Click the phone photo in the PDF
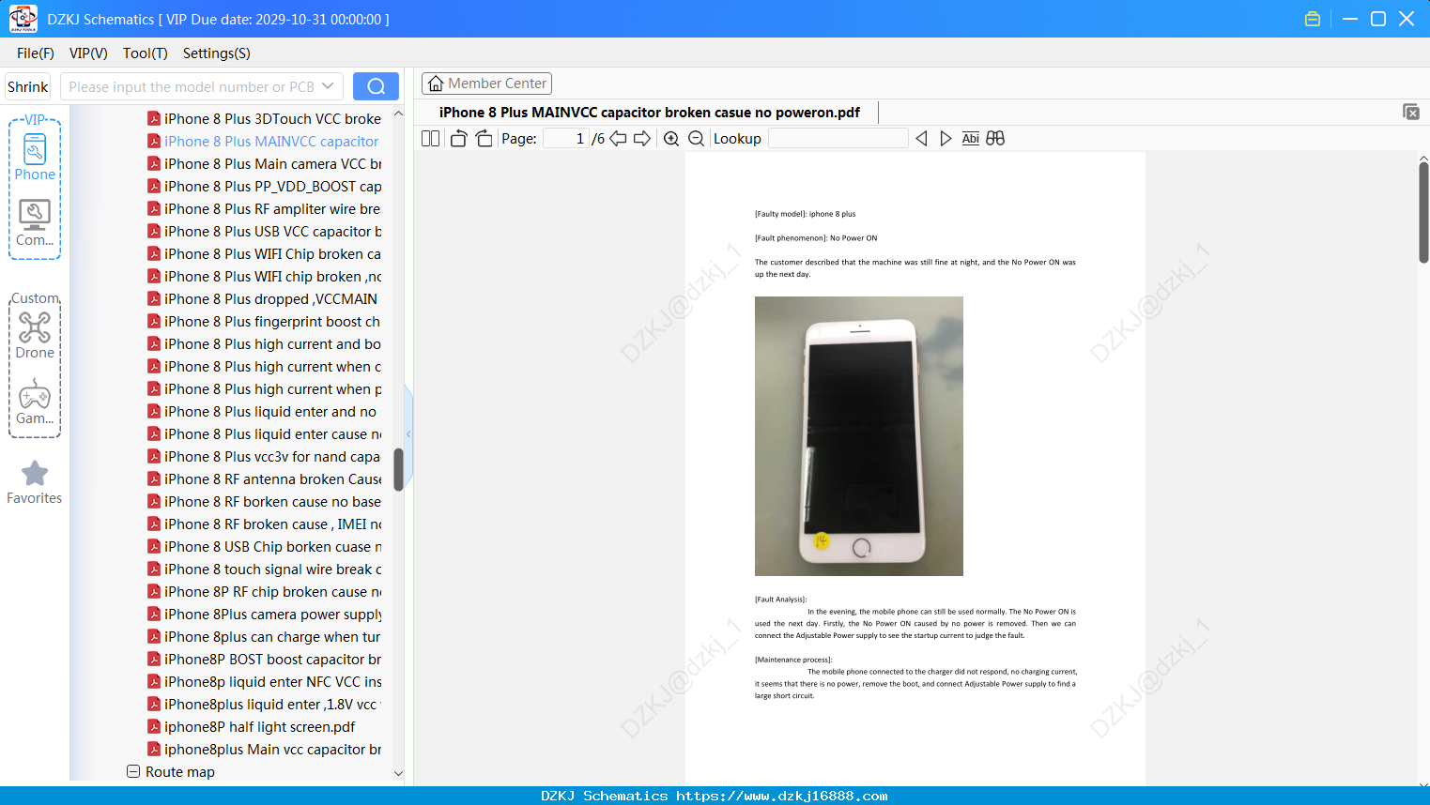The width and height of the screenshot is (1430, 805). click(859, 436)
